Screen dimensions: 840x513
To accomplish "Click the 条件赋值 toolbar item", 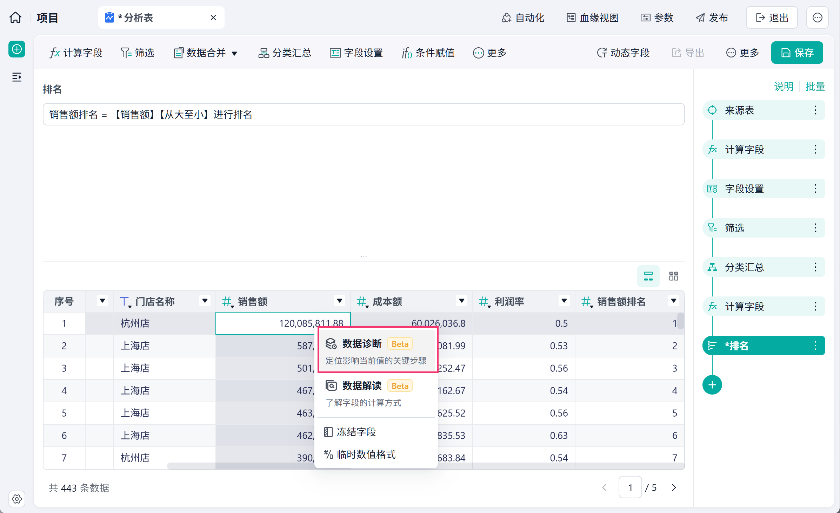I will click(x=428, y=53).
